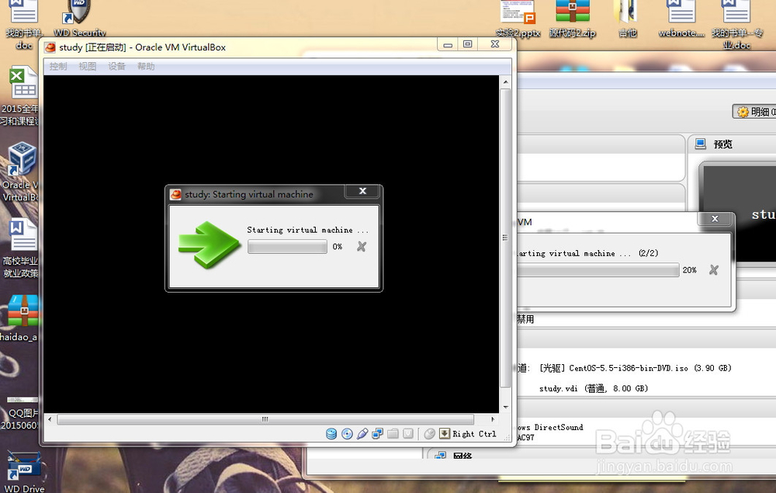Click the 0% progress bar in starting dialog
This screenshot has height=493, width=776.
(x=288, y=247)
